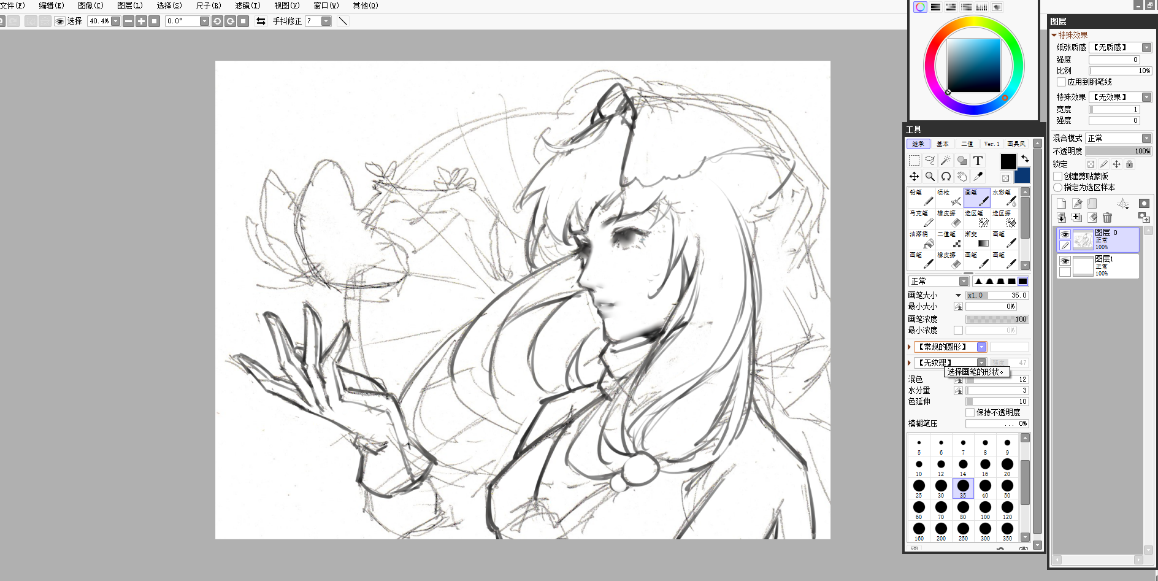Hide 图层1 using its eye icon
This screenshot has width=1158, height=581.
pos(1065,261)
